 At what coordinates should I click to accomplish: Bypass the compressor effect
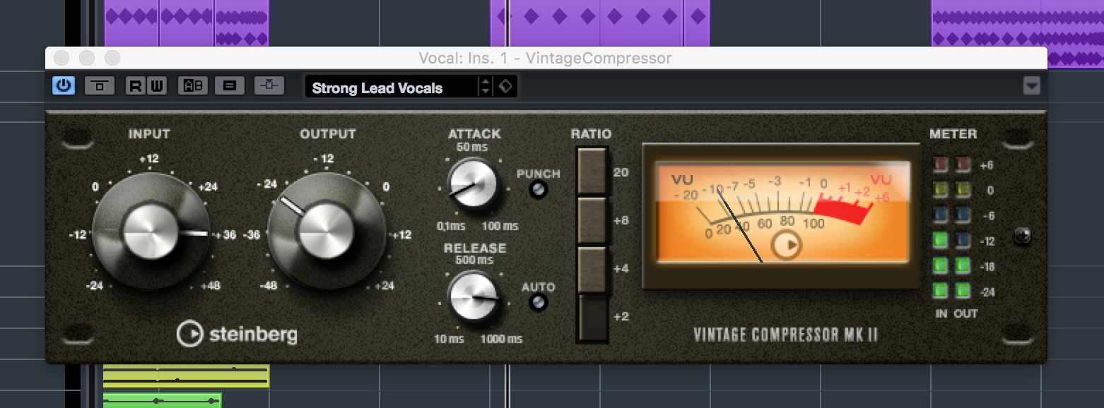99,85
